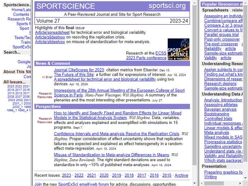
Task: Open Pre-post crossover link
Action: [x=221, y=44]
